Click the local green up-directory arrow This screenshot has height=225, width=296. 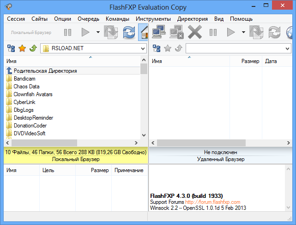click(x=33, y=48)
